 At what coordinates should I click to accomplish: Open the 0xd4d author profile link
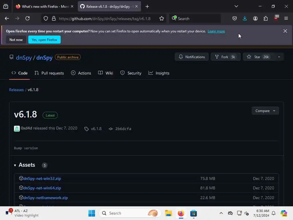tap(26, 128)
